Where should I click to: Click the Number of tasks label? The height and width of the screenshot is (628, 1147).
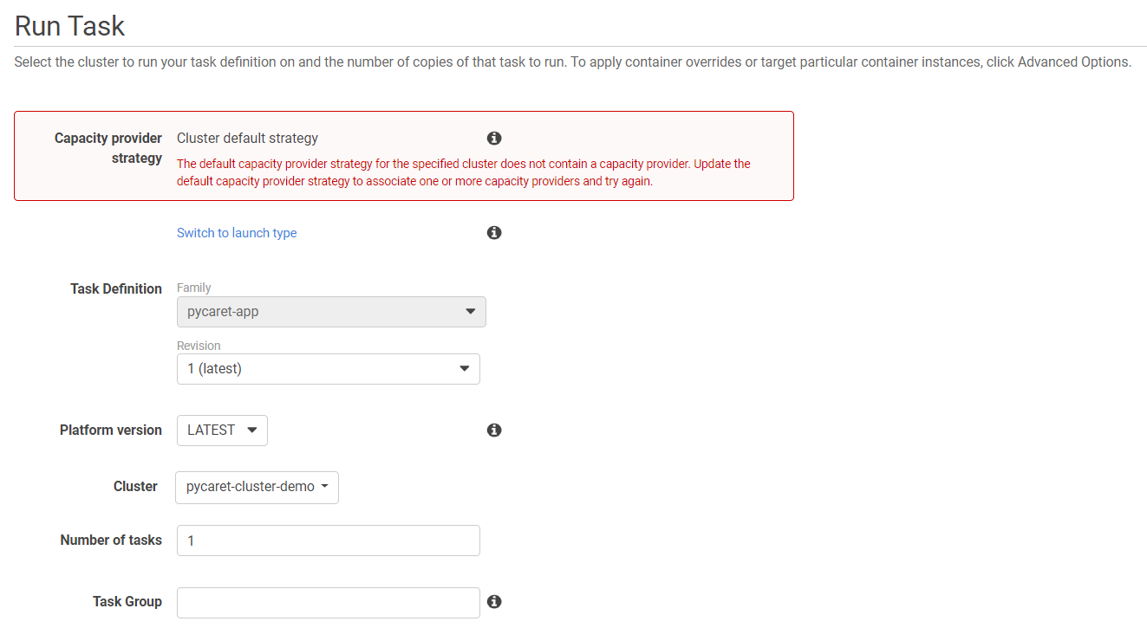(x=111, y=541)
